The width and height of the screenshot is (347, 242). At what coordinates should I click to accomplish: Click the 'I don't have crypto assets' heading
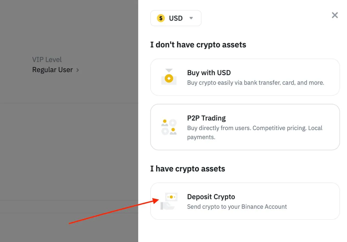pyautogui.click(x=198, y=44)
